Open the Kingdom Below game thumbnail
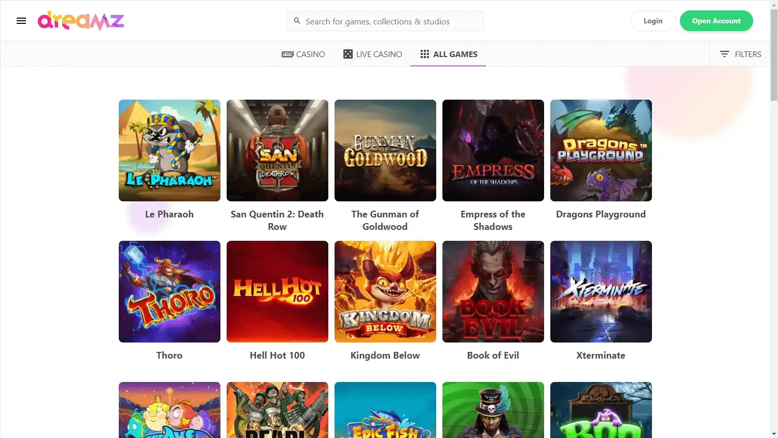Screen dimensions: 778x438 [x=385, y=292]
